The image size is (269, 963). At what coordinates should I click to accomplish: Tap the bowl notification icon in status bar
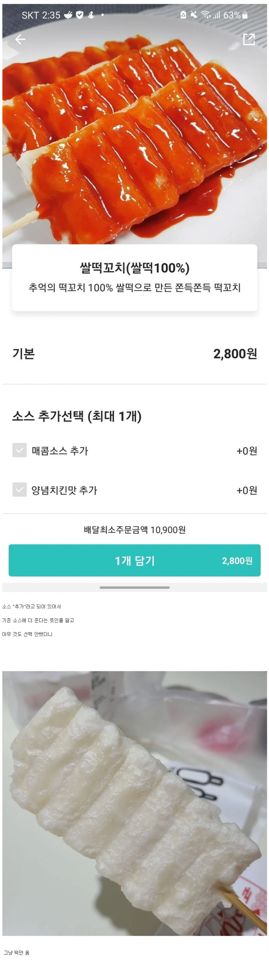click(x=68, y=15)
